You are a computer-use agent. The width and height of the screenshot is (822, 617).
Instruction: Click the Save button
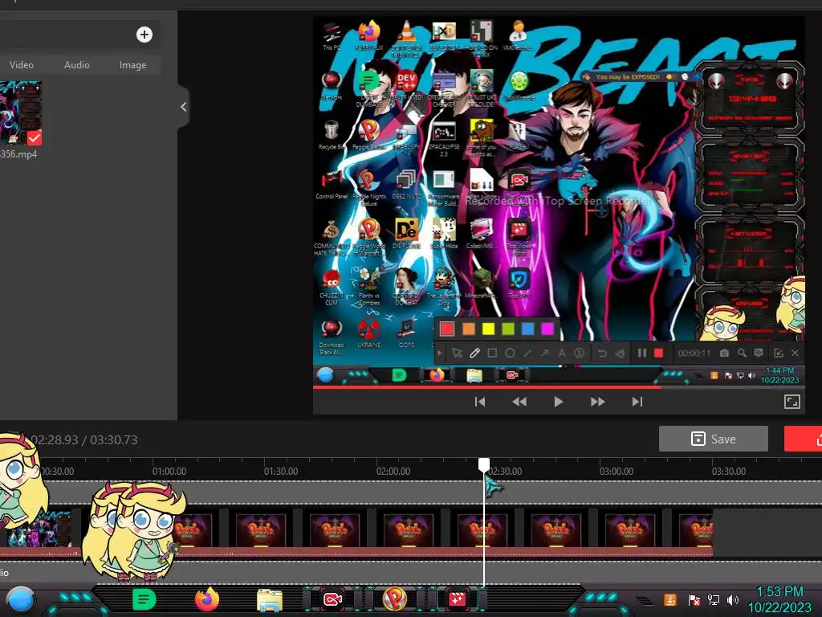(714, 439)
